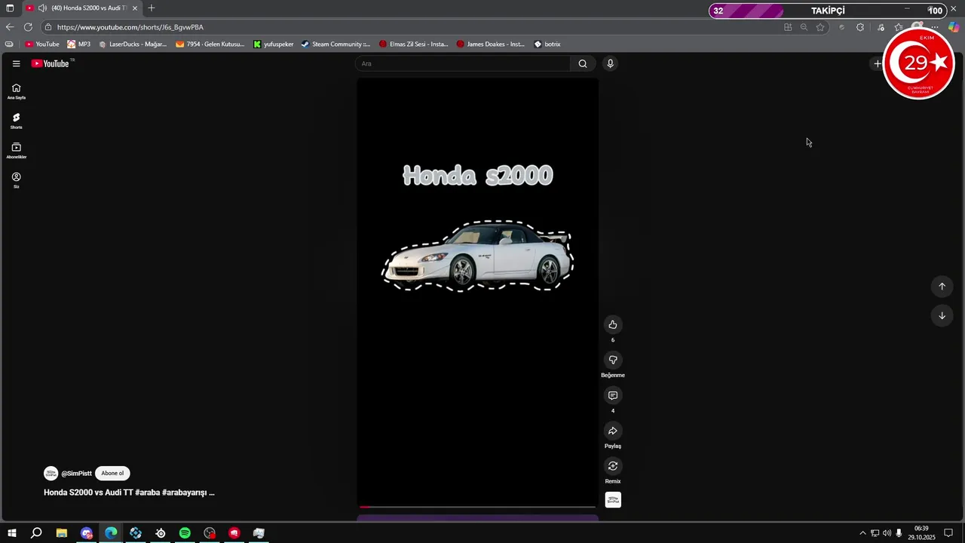This screenshot has height=543, width=965.
Task: Open OBS Studio from the taskbar
Action: point(210,533)
